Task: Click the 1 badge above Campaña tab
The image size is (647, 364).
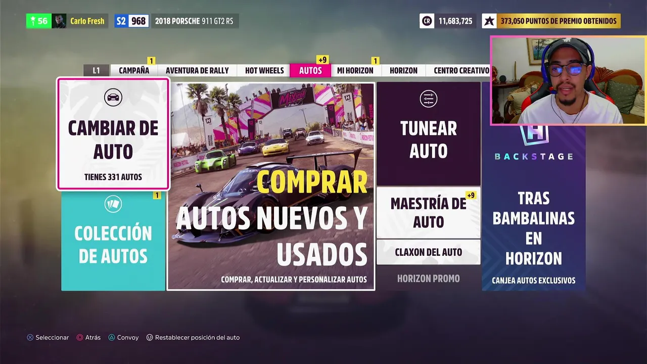Action: (151, 61)
